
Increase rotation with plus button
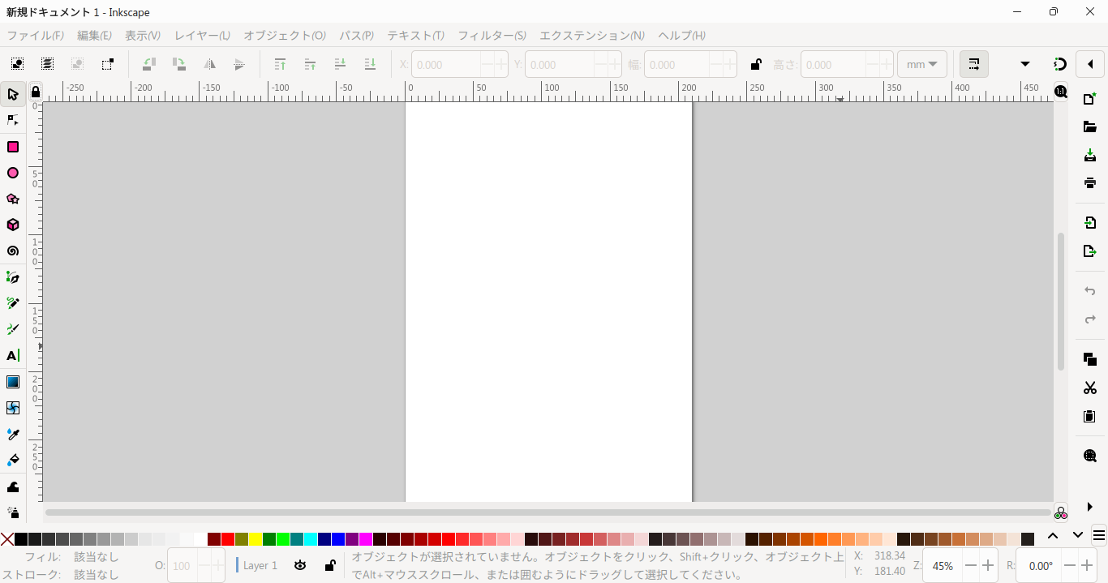point(1088,566)
